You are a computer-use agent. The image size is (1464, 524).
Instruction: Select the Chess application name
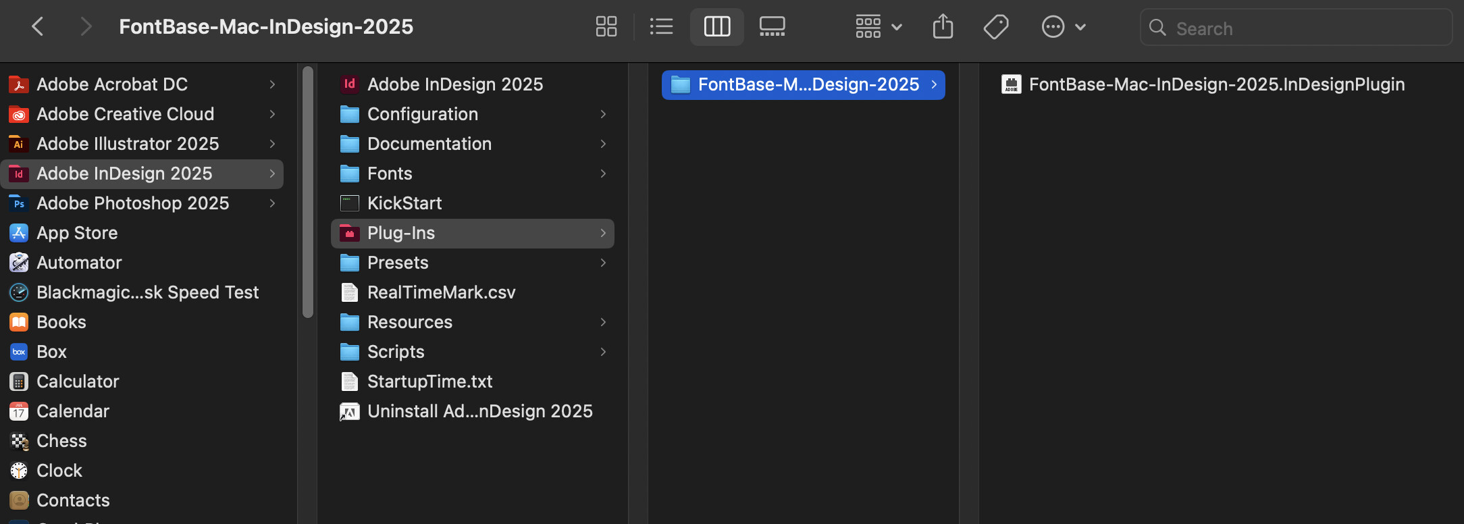coord(61,441)
